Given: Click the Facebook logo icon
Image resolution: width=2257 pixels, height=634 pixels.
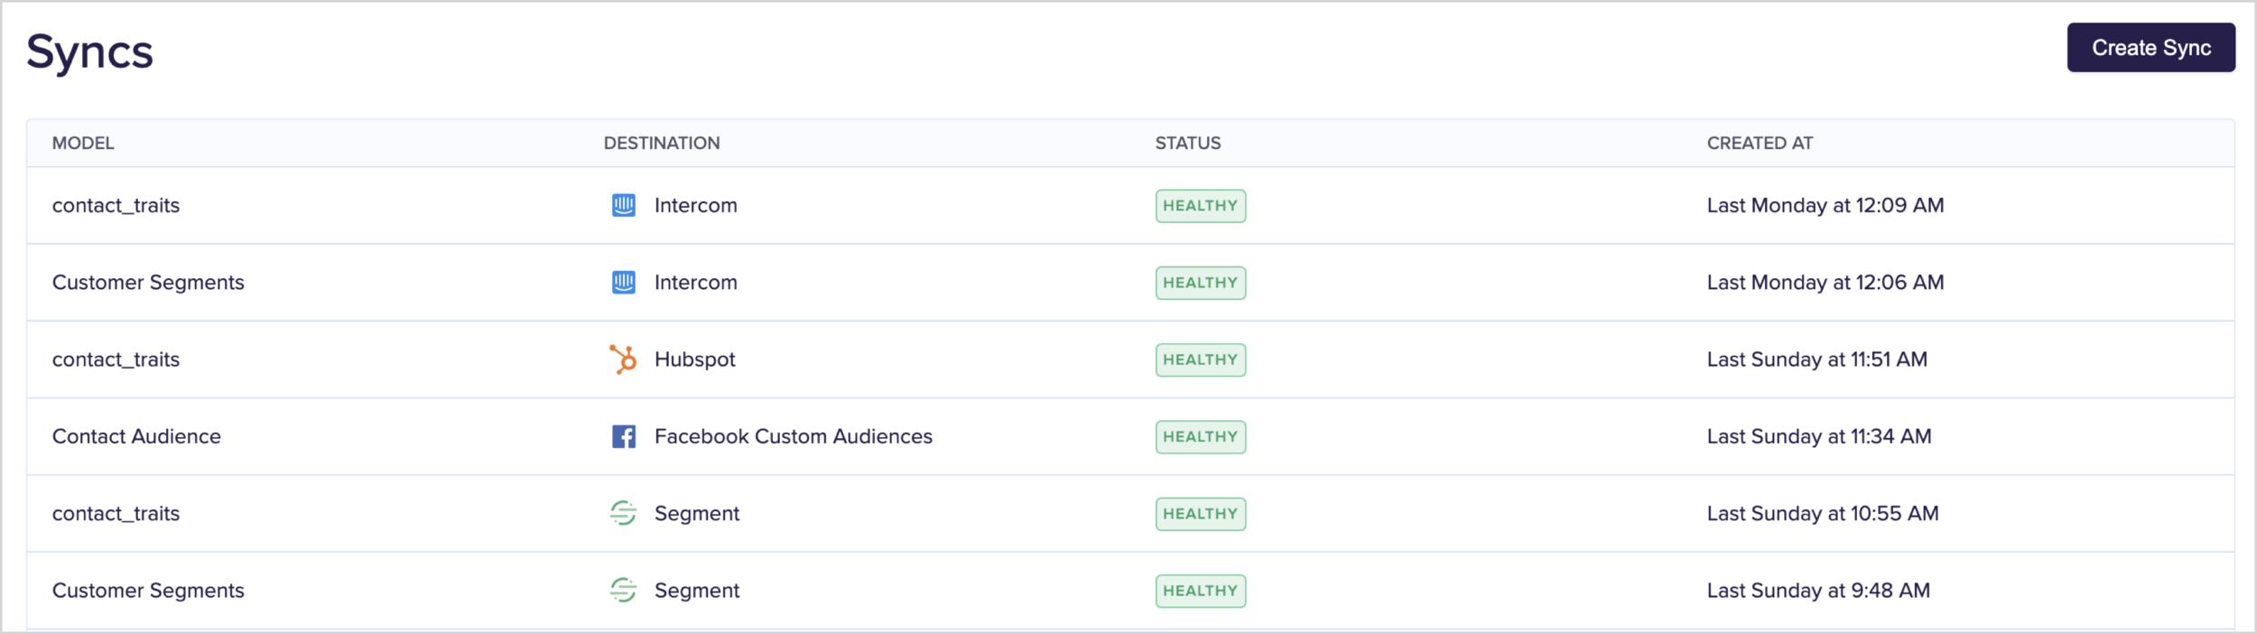Looking at the screenshot, I should coord(623,437).
